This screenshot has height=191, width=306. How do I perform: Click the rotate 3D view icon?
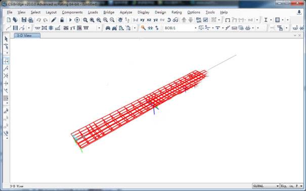point(169,20)
